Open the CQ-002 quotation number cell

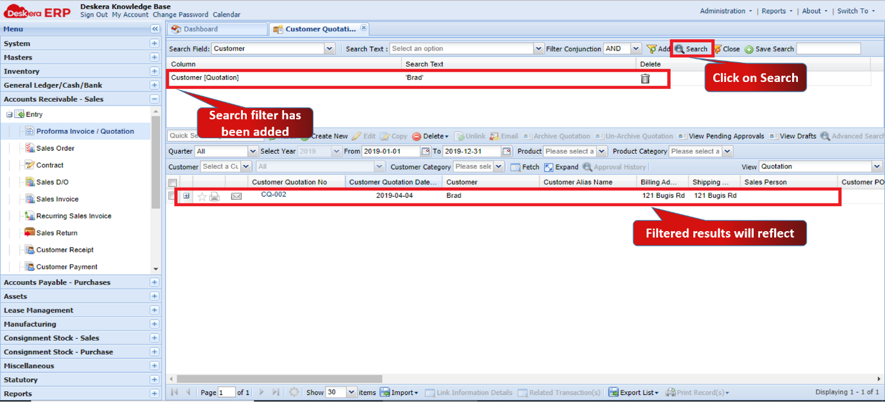274,195
